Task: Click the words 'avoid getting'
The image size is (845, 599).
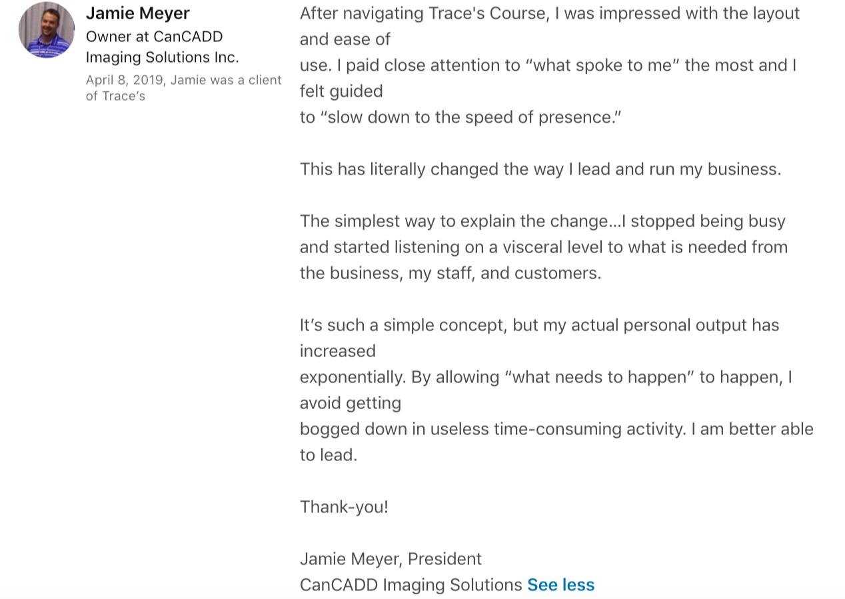Action: click(351, 403)
